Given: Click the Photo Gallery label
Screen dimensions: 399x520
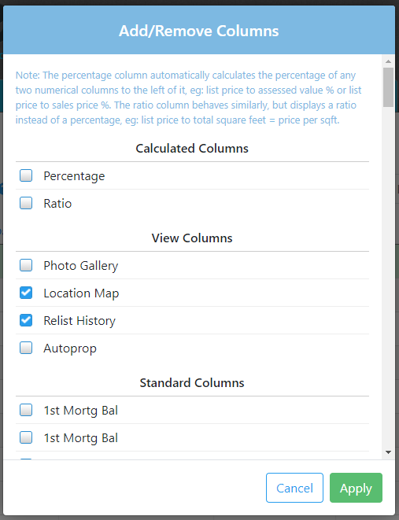Looking at the screenshot, I should (x=81, y=266).
